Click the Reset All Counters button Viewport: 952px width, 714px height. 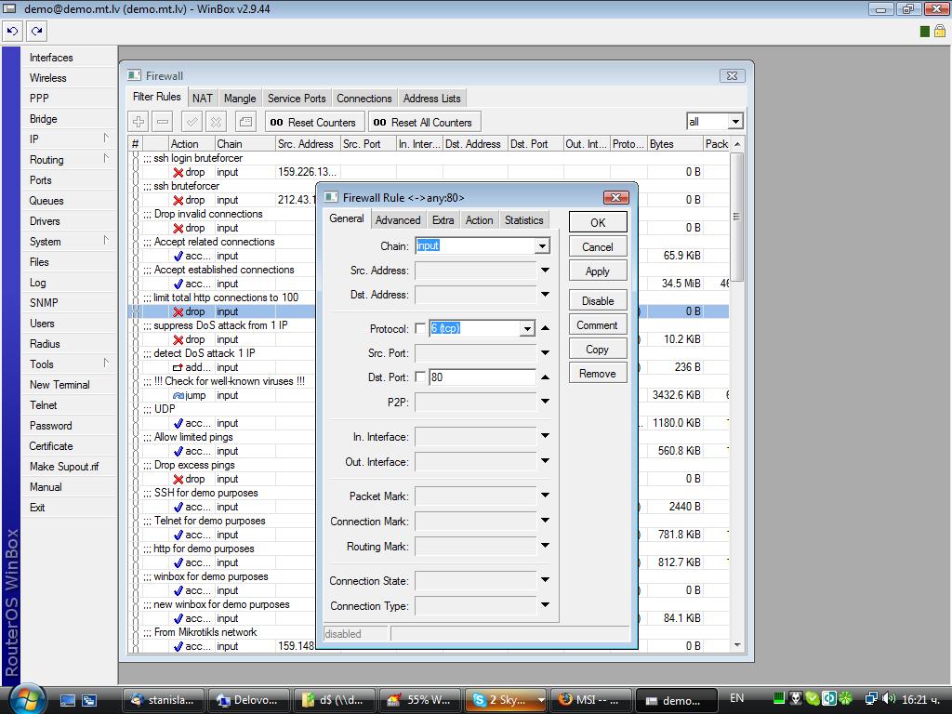click(x=423, y=122)
